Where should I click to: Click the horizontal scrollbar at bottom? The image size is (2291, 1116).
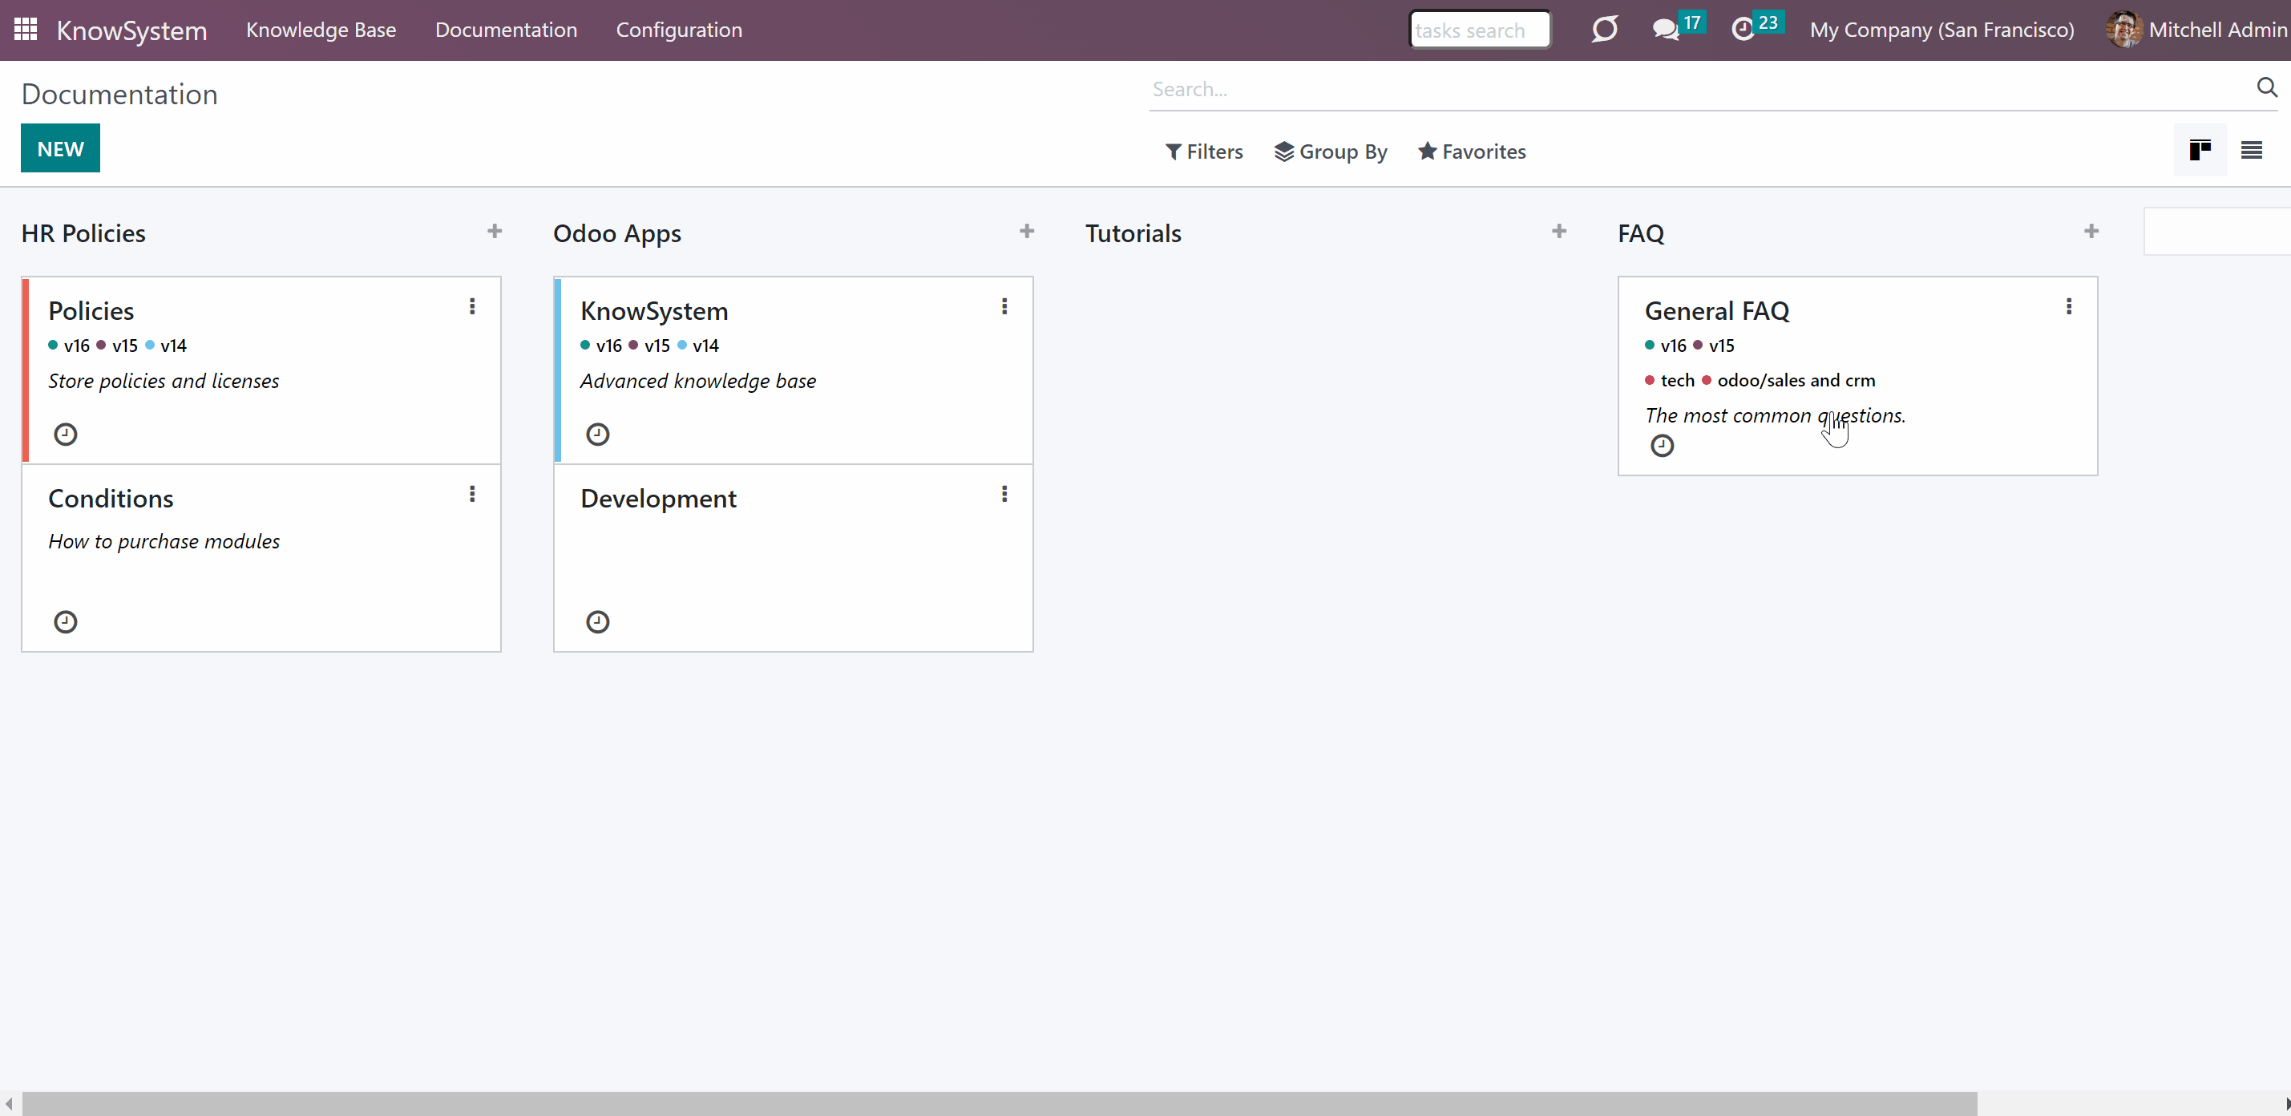[x=999, y=1103]
